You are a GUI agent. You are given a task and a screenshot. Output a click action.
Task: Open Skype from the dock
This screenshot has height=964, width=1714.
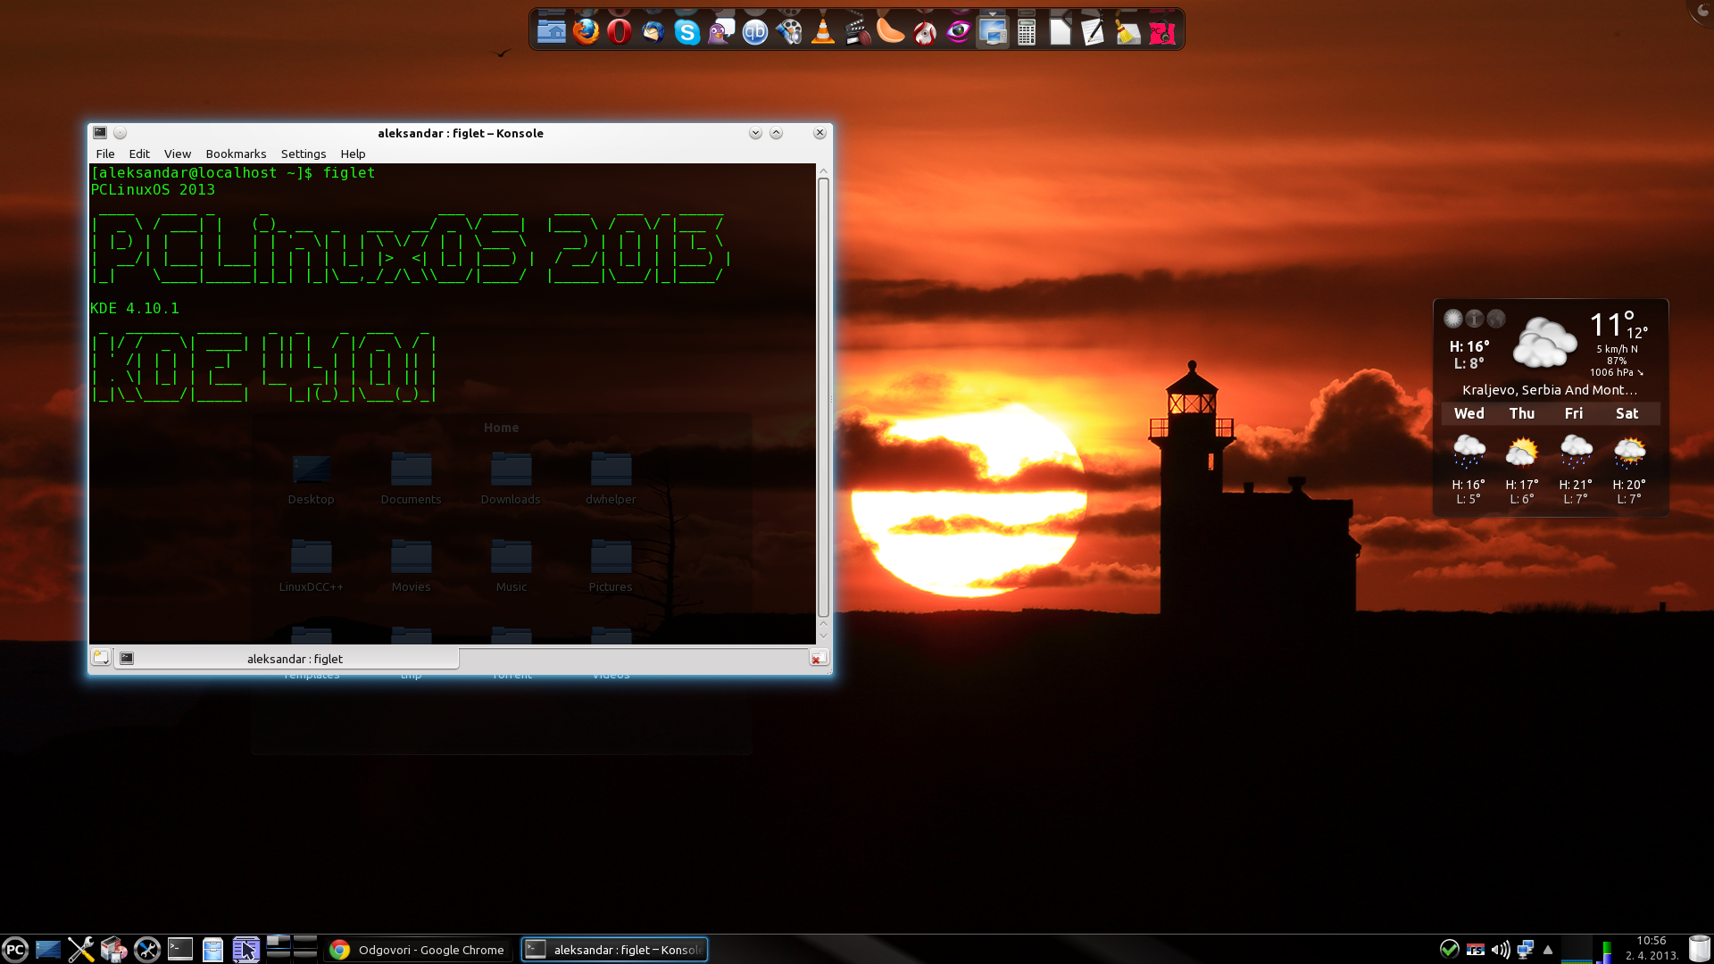pos(686,33)
